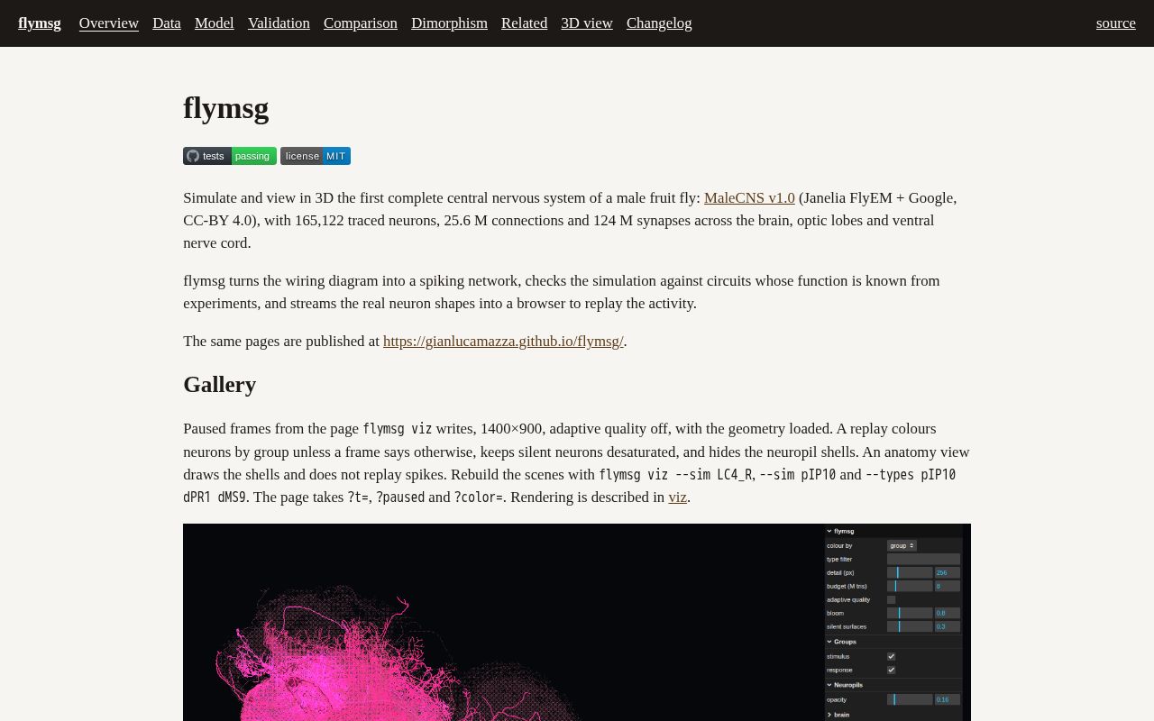Click the silent surfaces slider

(910, 626)
